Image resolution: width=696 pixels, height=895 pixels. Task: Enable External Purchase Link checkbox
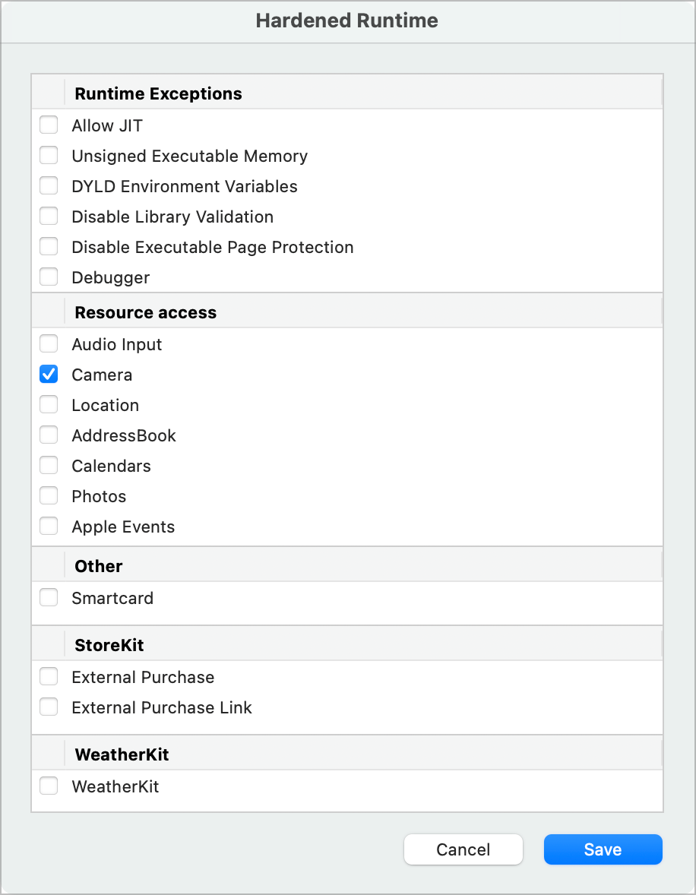[49, 707]
